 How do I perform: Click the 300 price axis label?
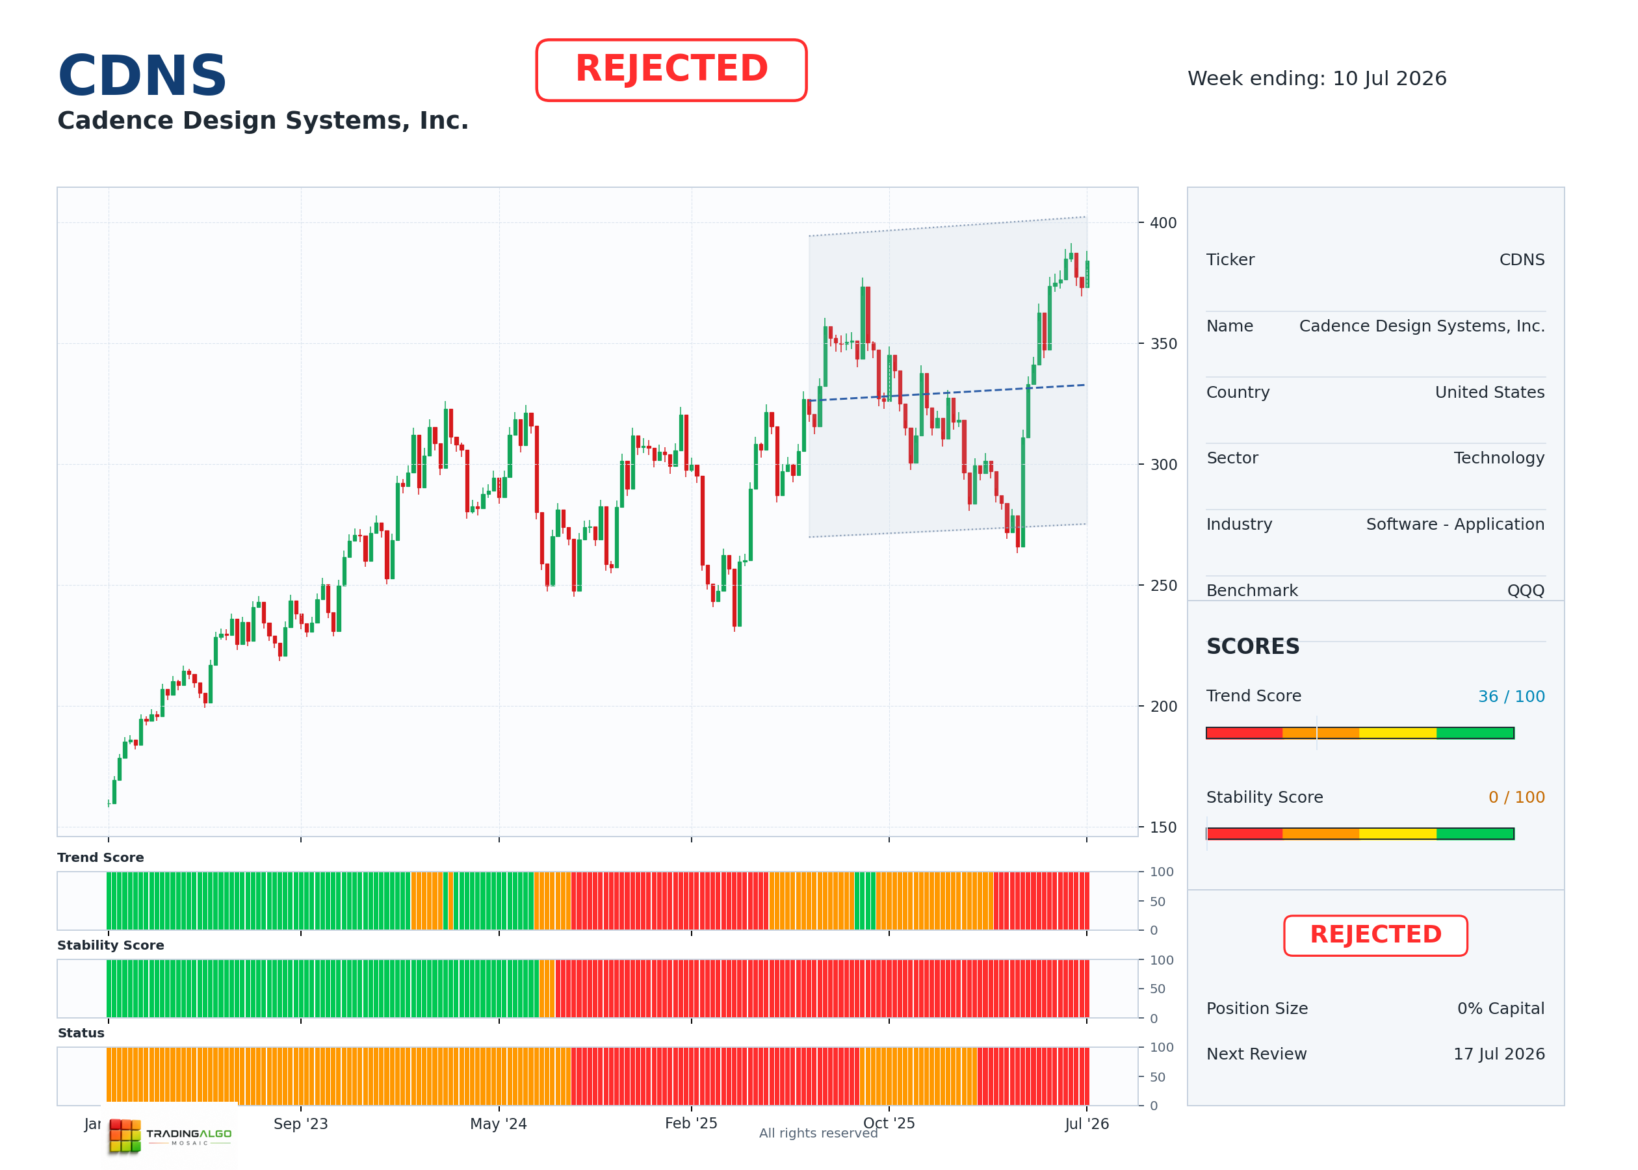click(x=1163, y=465)
